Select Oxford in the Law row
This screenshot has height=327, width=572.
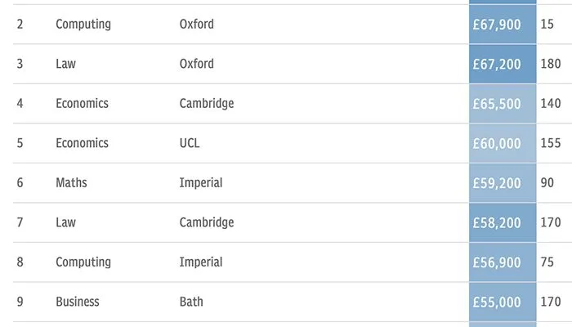click(197, 64)
